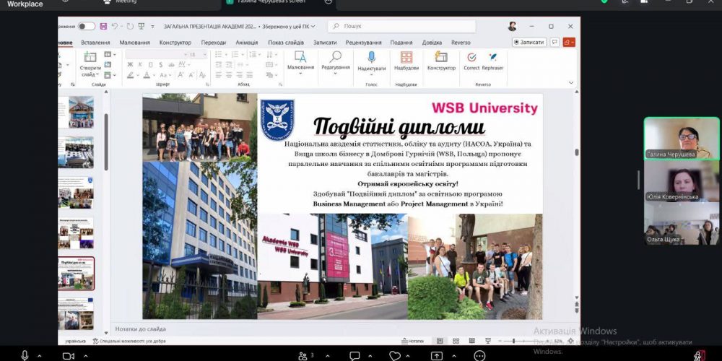Switch to Normal view icon in status bar
Viewport: 722px width, 361px height.
440,342
